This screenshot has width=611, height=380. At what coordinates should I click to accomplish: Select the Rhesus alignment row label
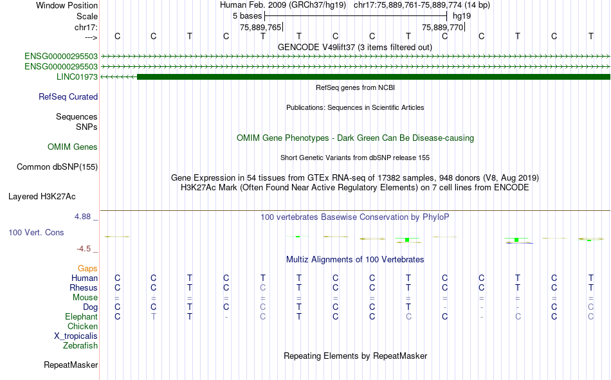tap(84, 287)
